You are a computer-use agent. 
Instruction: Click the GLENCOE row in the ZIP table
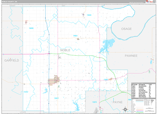click(143, 91)
